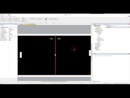Switch to the Event sheet 1 tab

click(x=33, y=24)
